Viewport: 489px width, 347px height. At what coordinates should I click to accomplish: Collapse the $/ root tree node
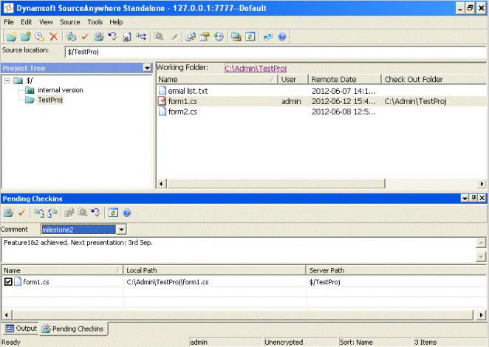tap(7, 80)
